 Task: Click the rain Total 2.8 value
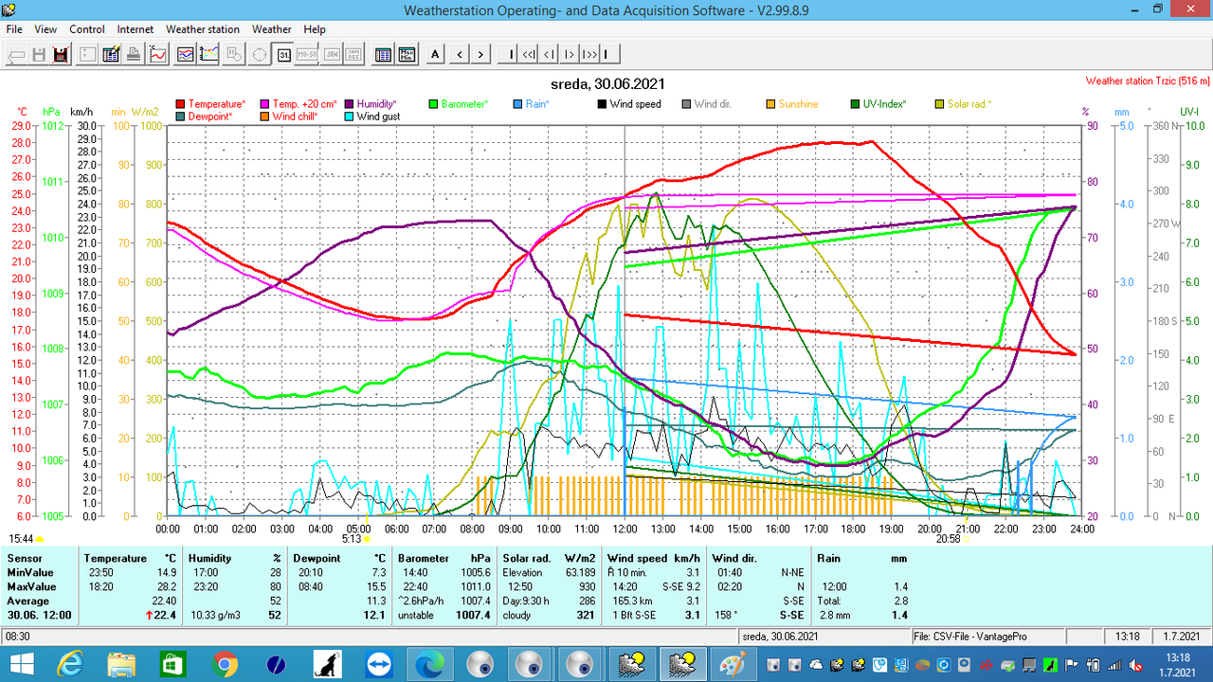pyautogui.click(x=899, y=601)
